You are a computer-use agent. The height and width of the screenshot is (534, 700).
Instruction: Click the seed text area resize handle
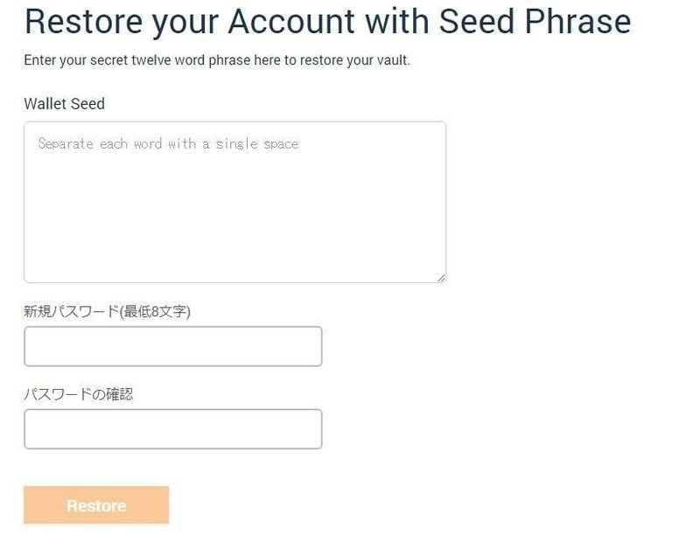[x=441, y=277]
